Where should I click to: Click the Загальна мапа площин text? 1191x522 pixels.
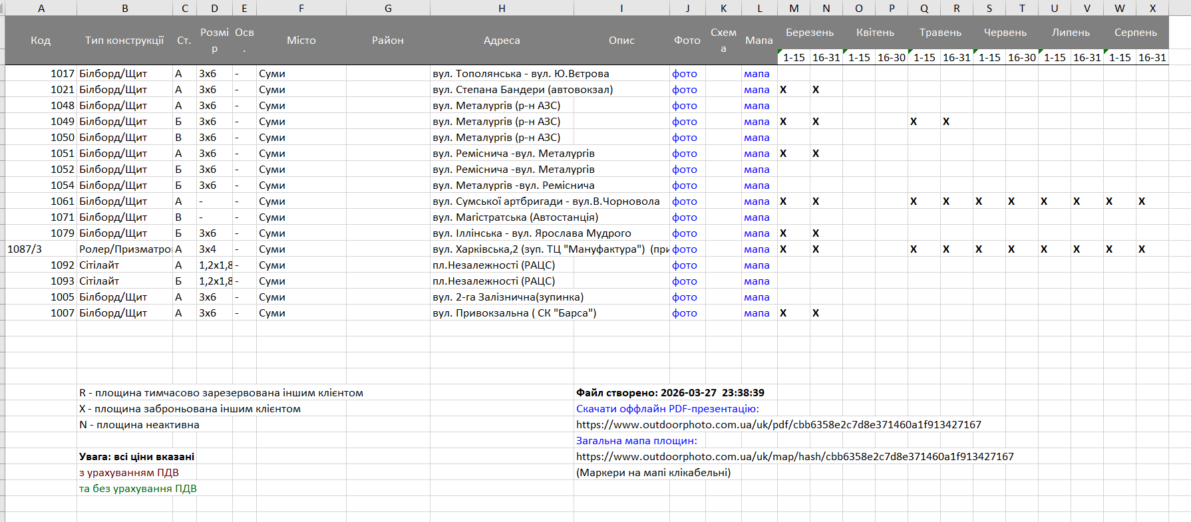(637, 441)
